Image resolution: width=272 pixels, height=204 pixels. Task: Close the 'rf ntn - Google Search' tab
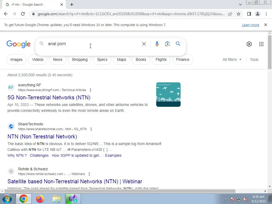[62, 5]
